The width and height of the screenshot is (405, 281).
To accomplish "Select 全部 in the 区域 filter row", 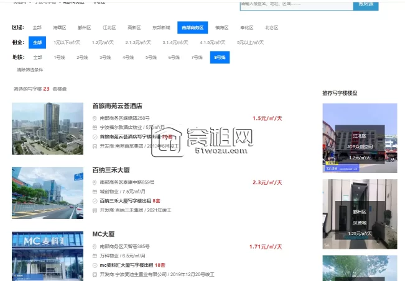I will tap(37, 27).
